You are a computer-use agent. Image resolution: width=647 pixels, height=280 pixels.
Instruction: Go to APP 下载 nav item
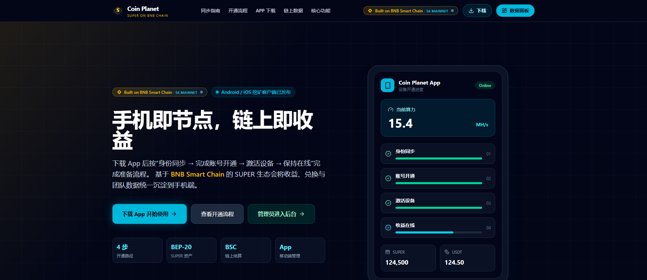coord(266,11)
